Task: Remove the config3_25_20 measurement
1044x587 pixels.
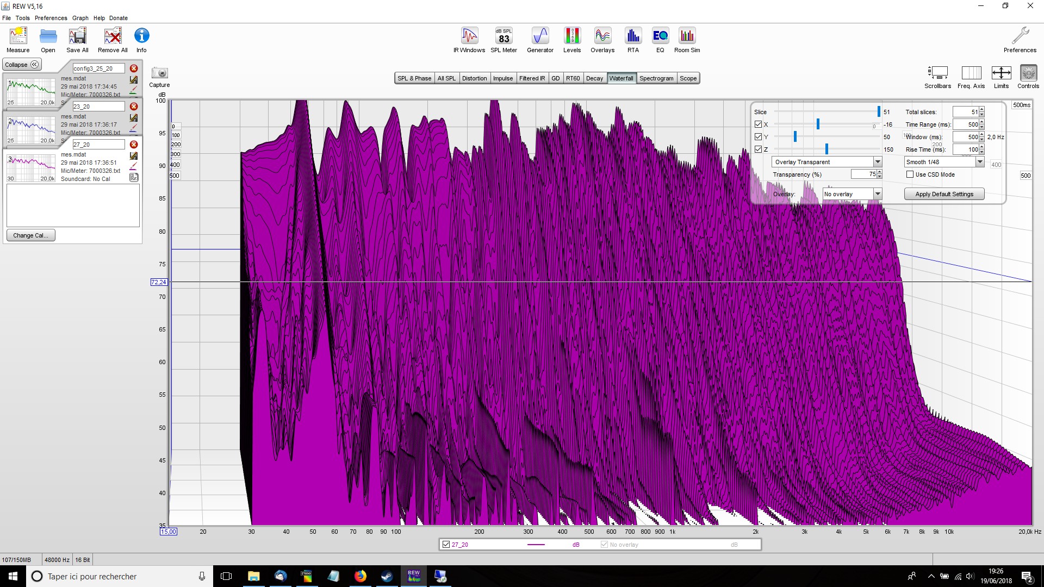Action: pyautogui.click(x=134, y=68)
